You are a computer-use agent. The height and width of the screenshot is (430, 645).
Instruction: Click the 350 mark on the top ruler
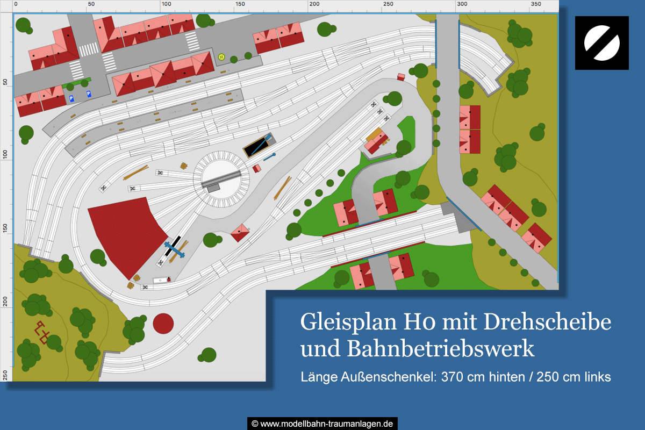pyautogui.click(x=537, y=4)
